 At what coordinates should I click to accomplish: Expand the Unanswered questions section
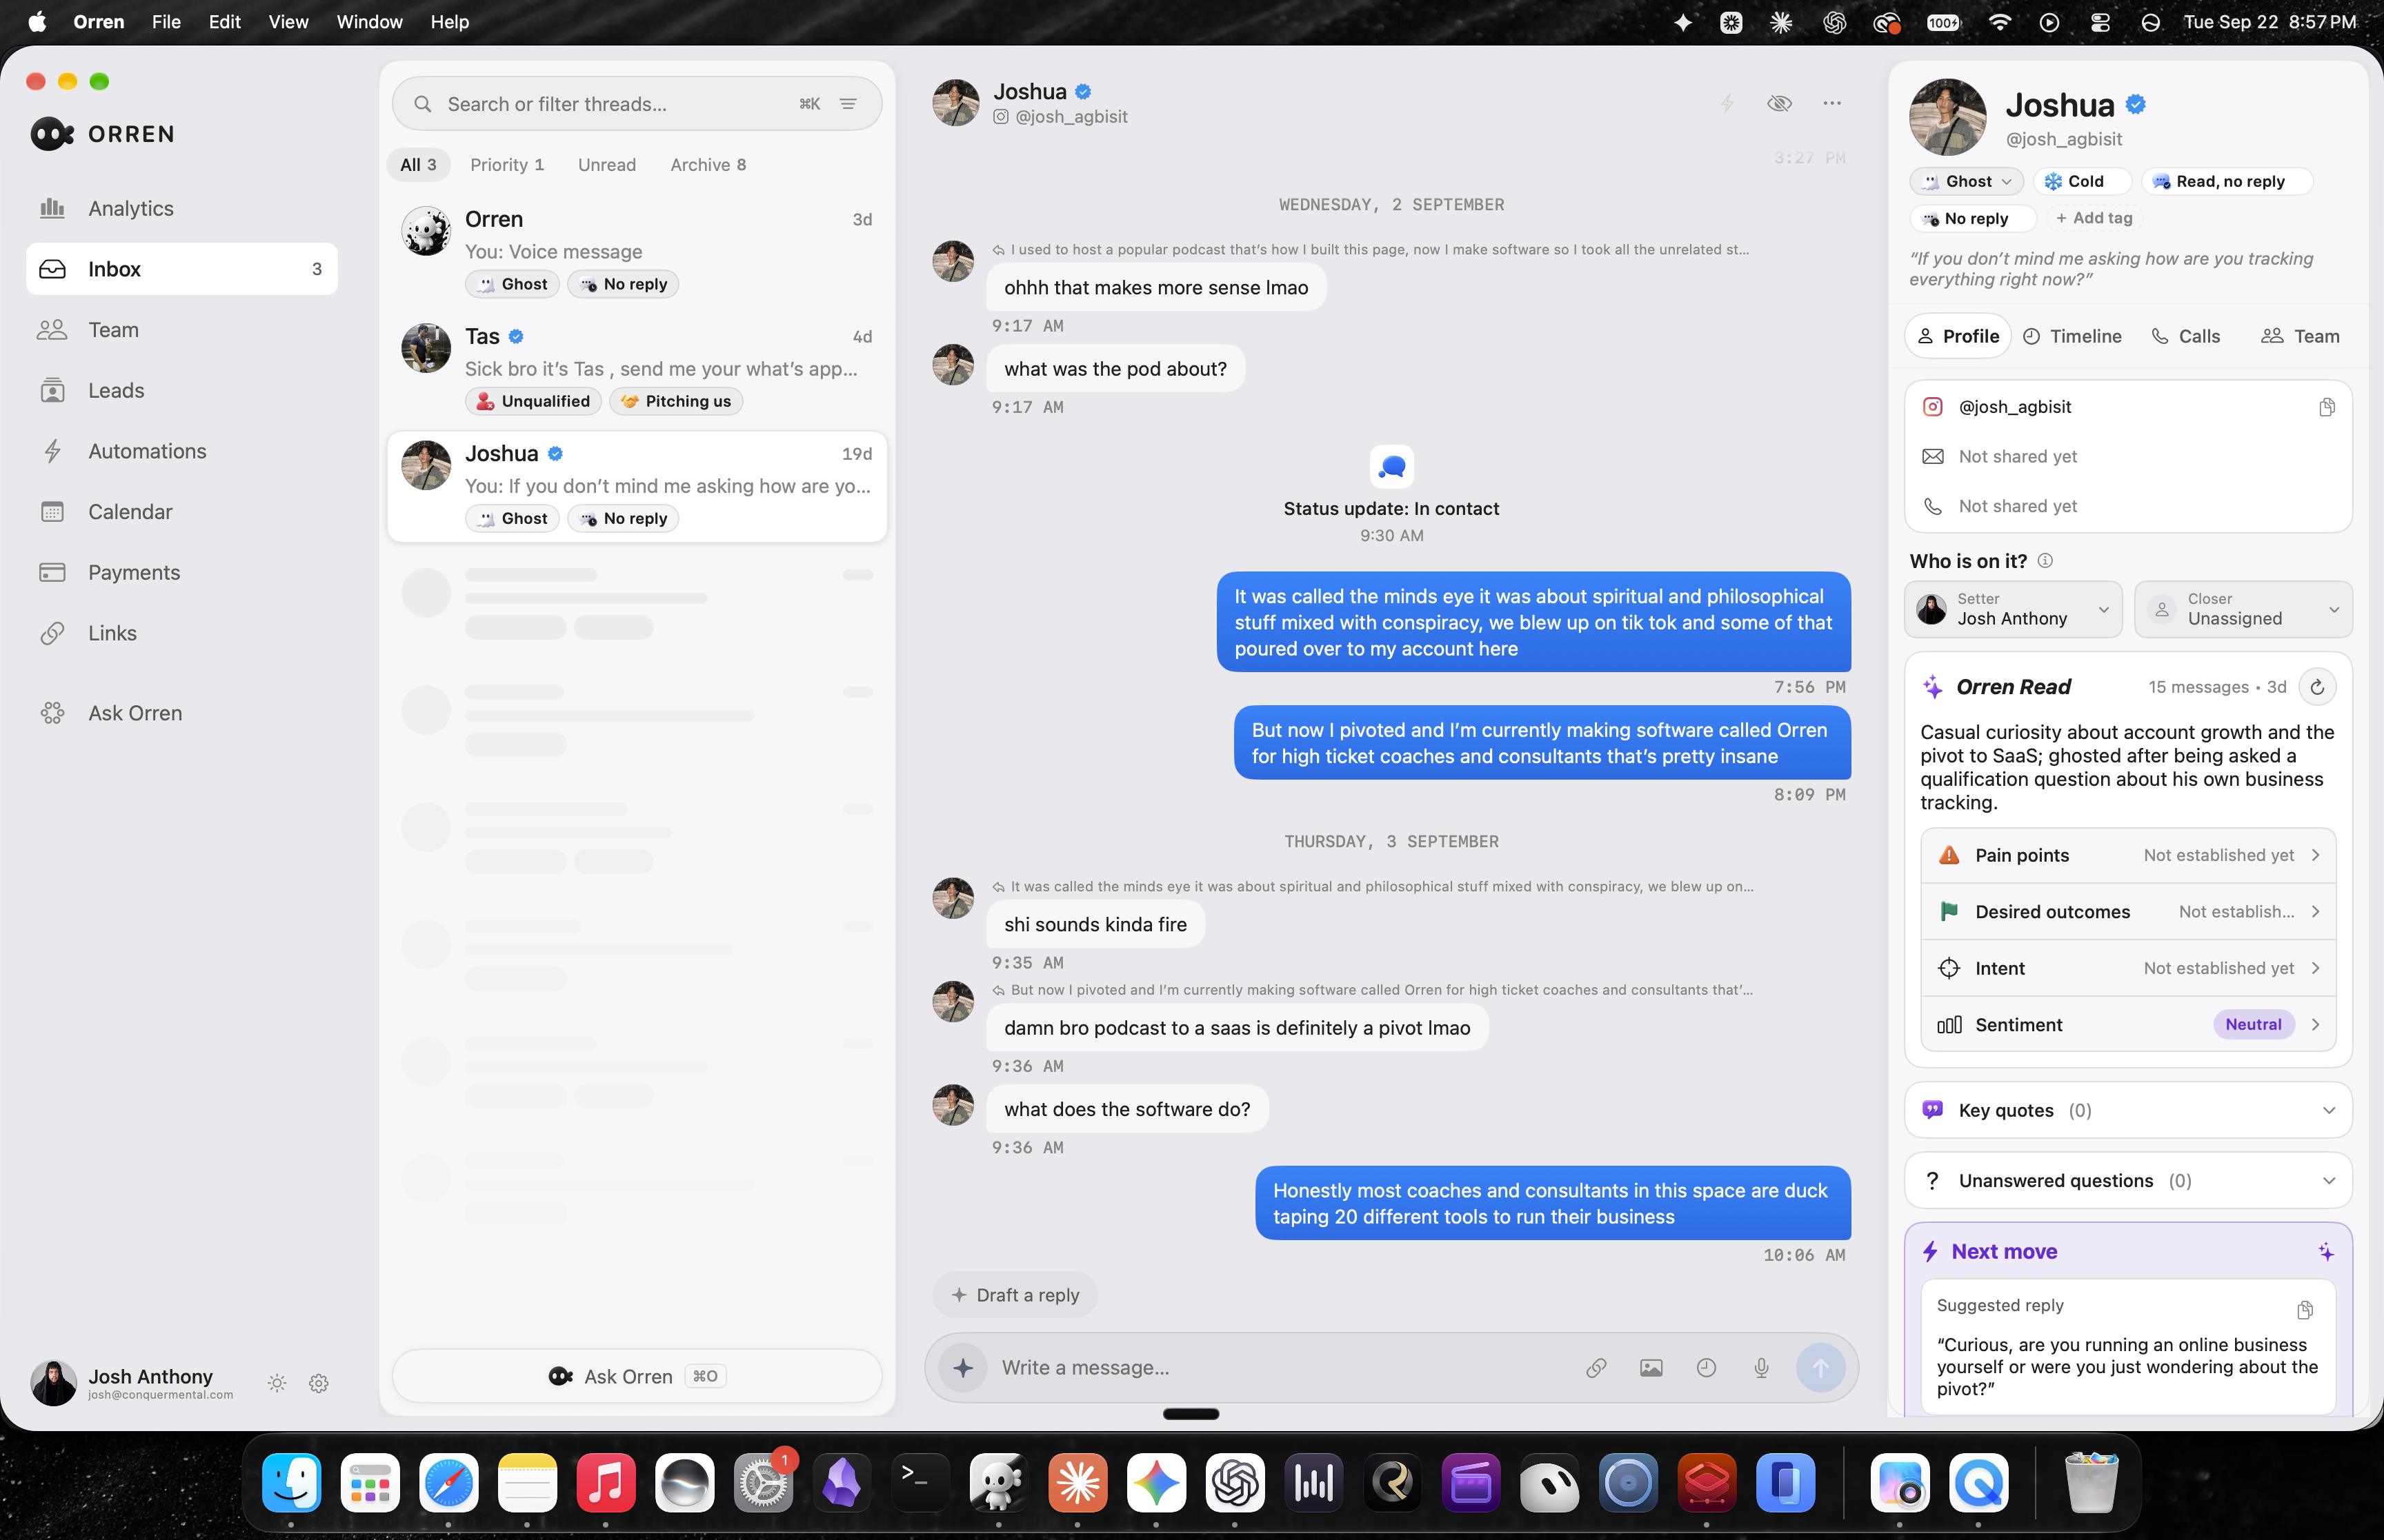[x=2128, y=1181]
